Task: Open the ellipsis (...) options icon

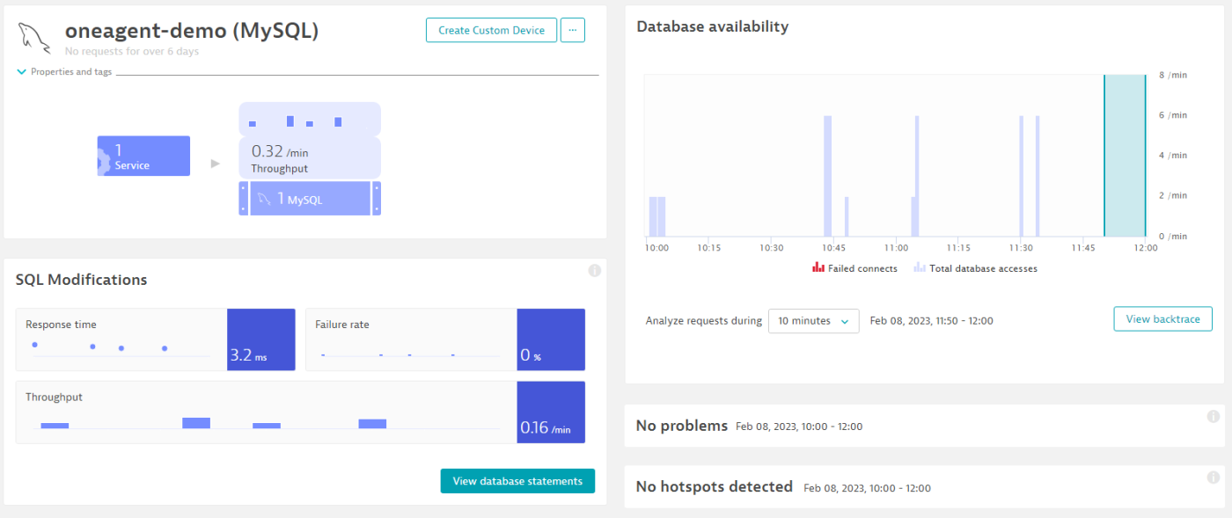Action: click(x=573, y=29)
